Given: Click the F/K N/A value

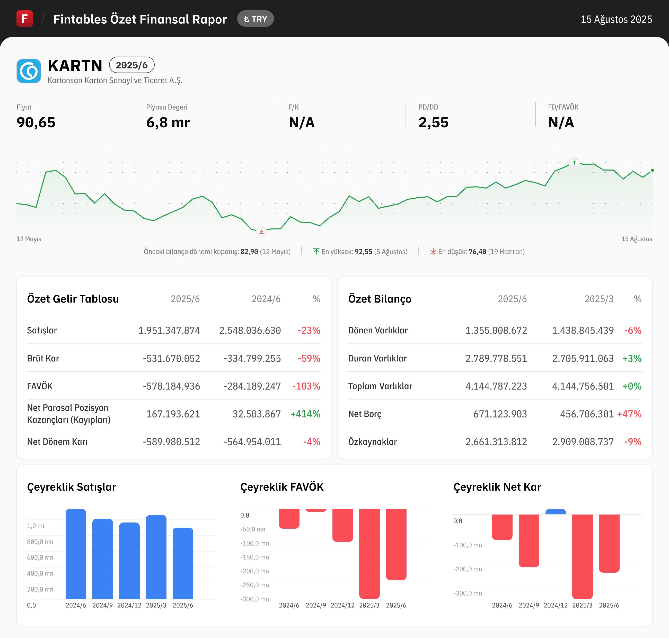Looking at the screenshot, I should tap(302, 122).
